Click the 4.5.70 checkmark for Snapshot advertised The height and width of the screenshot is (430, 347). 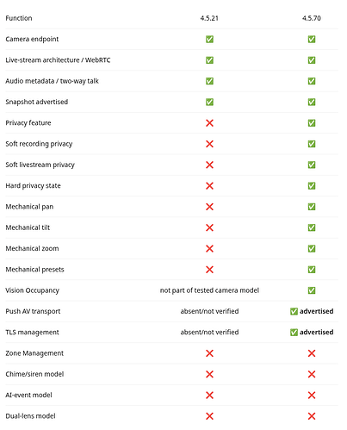pos(312,102)
